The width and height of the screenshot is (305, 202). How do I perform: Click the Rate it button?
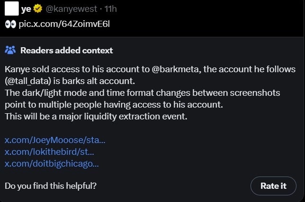[273, 185]
